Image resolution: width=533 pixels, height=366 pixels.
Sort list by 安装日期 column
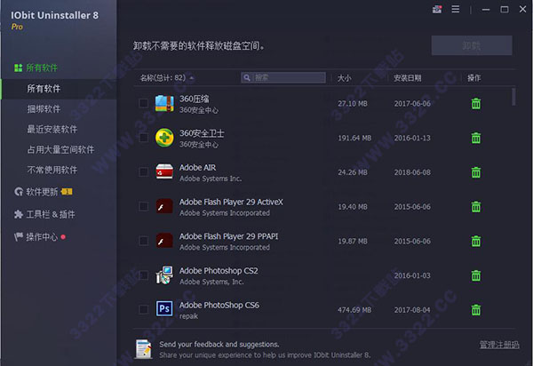click(x=407, y=78)
